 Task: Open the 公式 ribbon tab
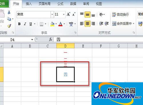(60, 4)
